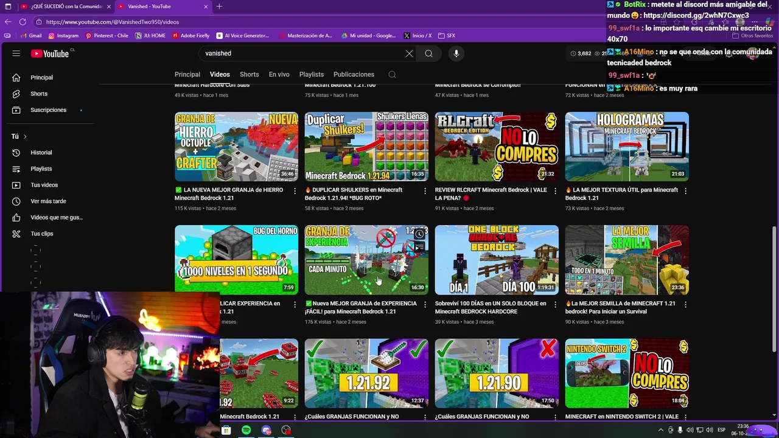Switch to the Principal channel tab
This screenshot has width=779, height=438.
(x=187, y=75)
